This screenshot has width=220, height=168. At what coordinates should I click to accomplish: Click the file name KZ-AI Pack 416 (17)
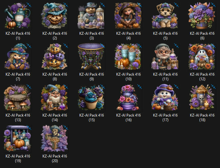point(165,117)
